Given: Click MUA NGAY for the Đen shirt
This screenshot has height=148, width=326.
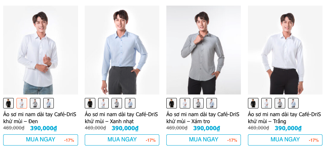Looking at the screenshot, I should click(40, 140).
